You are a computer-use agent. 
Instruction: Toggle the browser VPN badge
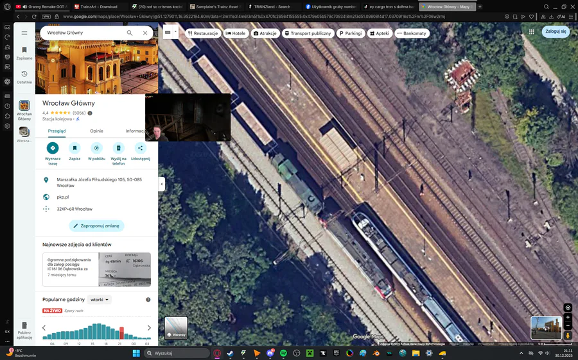pyautogui.click(x=46, y=17)
